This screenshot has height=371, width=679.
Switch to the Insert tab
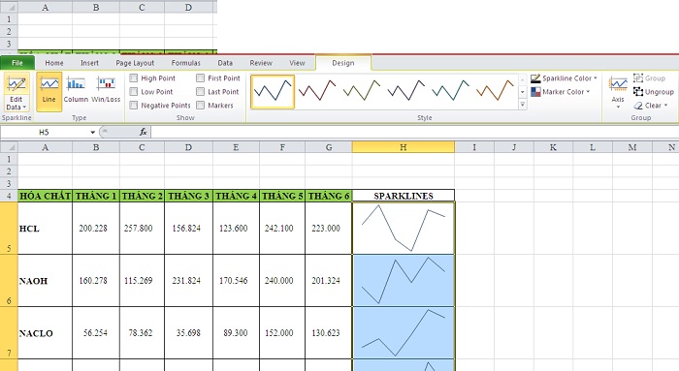[89, 63]
